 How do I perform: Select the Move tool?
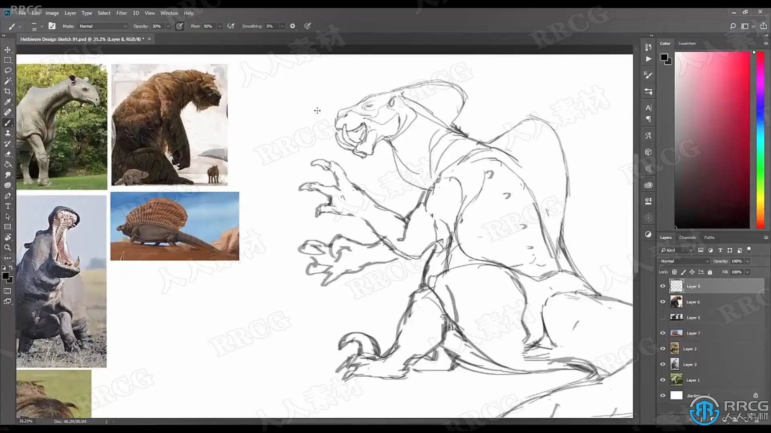tap(8, 50)
